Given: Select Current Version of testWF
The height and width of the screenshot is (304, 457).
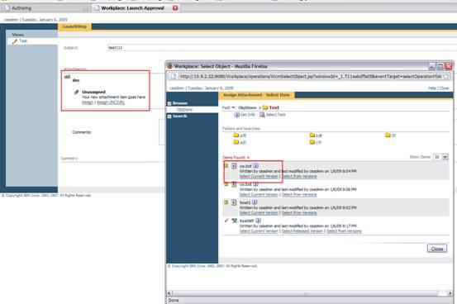Looking at the screenshot, I should point(259,231).
